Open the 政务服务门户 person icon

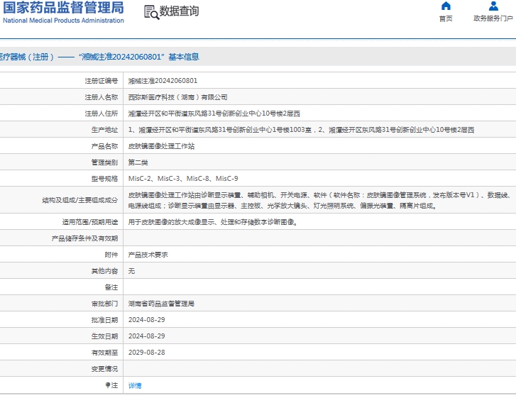[493, 6]
